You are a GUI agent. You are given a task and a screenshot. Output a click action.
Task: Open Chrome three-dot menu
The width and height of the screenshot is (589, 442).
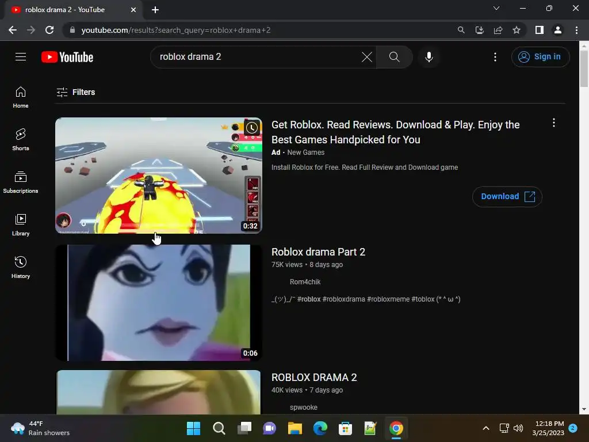point(576,30)
